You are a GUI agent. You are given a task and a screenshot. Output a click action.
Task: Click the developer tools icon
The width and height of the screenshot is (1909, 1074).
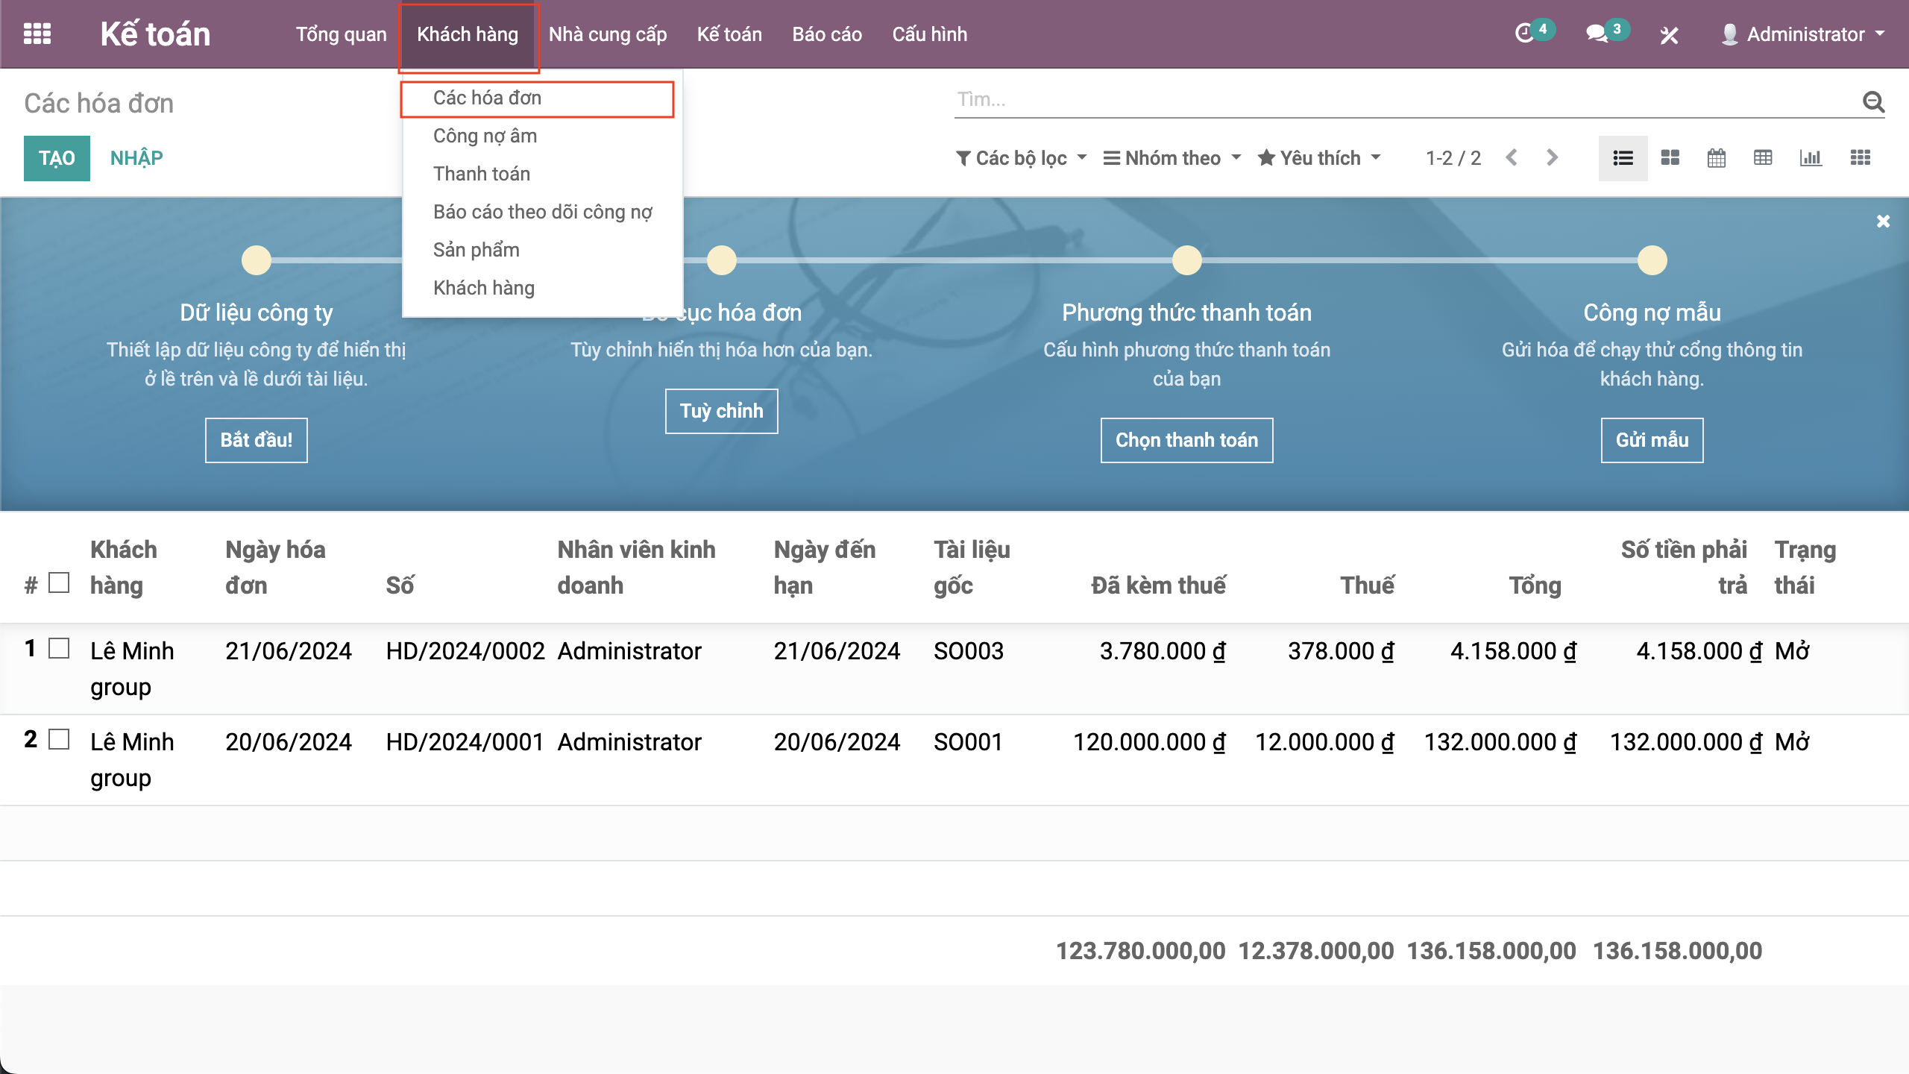[1669, 35]
